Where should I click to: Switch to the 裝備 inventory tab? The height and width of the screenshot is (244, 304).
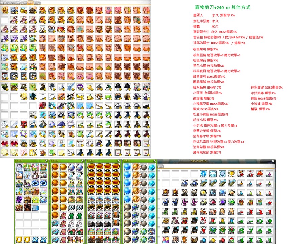pyautogui.click(x=3, y=3)
